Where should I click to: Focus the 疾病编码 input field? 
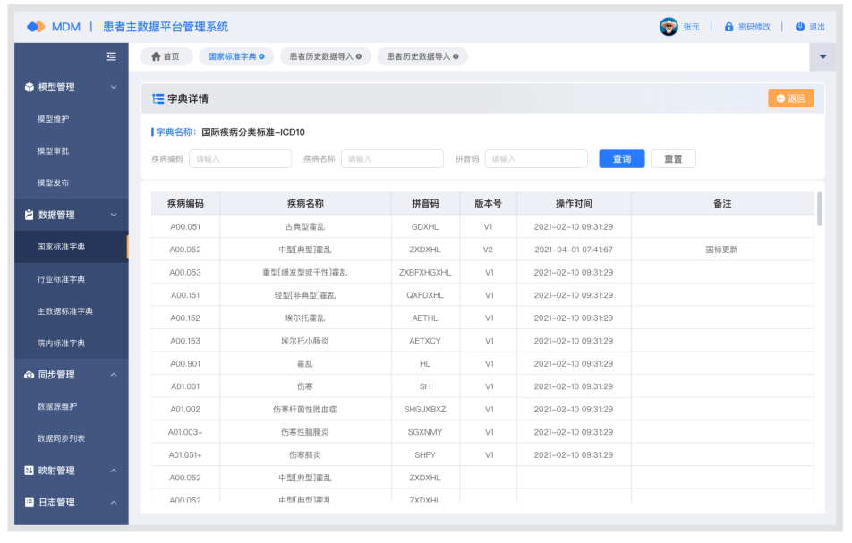(240, 159)
